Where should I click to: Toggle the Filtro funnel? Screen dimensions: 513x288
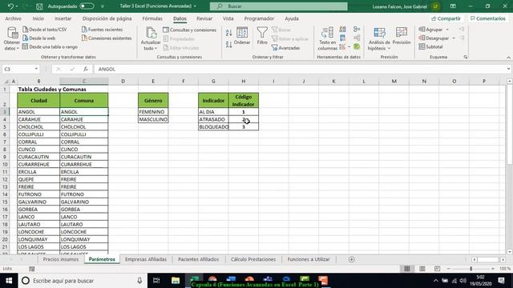(x=262, y=36)
